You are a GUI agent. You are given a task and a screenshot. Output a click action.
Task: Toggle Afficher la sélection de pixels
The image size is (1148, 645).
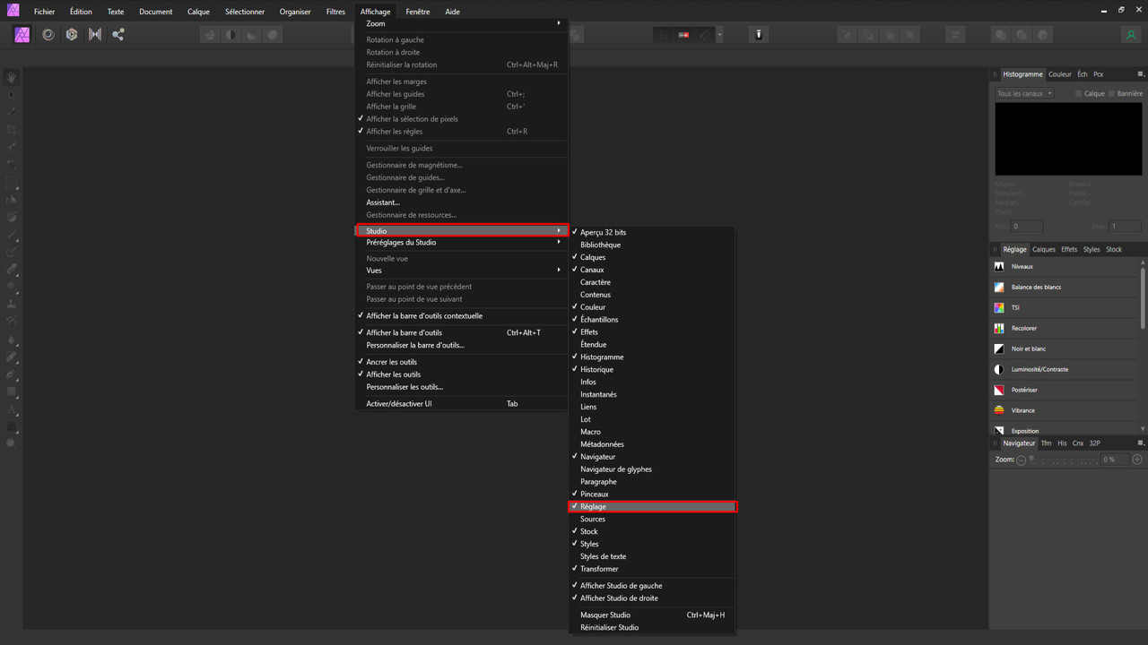coord(461,119)
